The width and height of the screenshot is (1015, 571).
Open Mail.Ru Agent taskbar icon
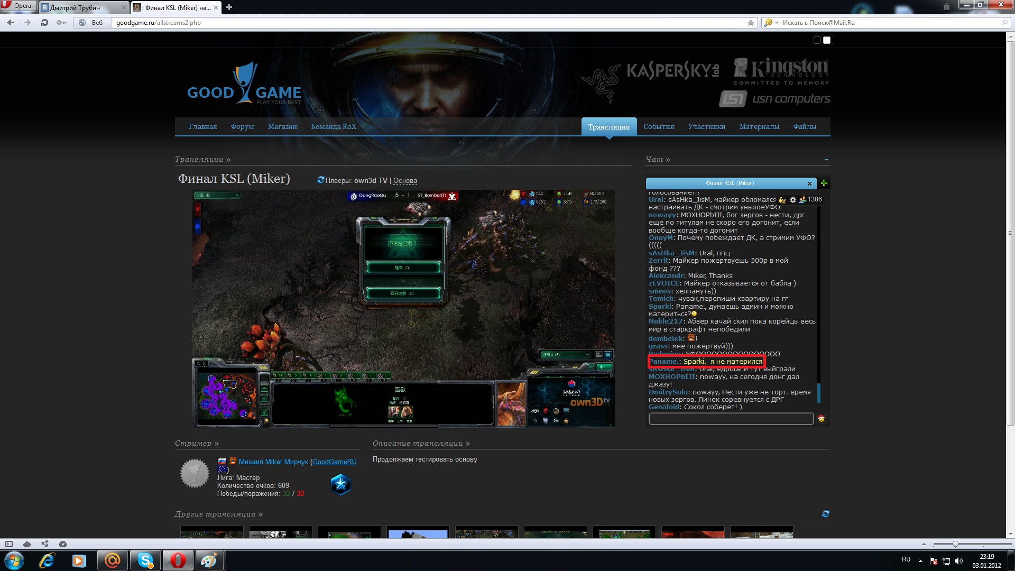(112, 560)
